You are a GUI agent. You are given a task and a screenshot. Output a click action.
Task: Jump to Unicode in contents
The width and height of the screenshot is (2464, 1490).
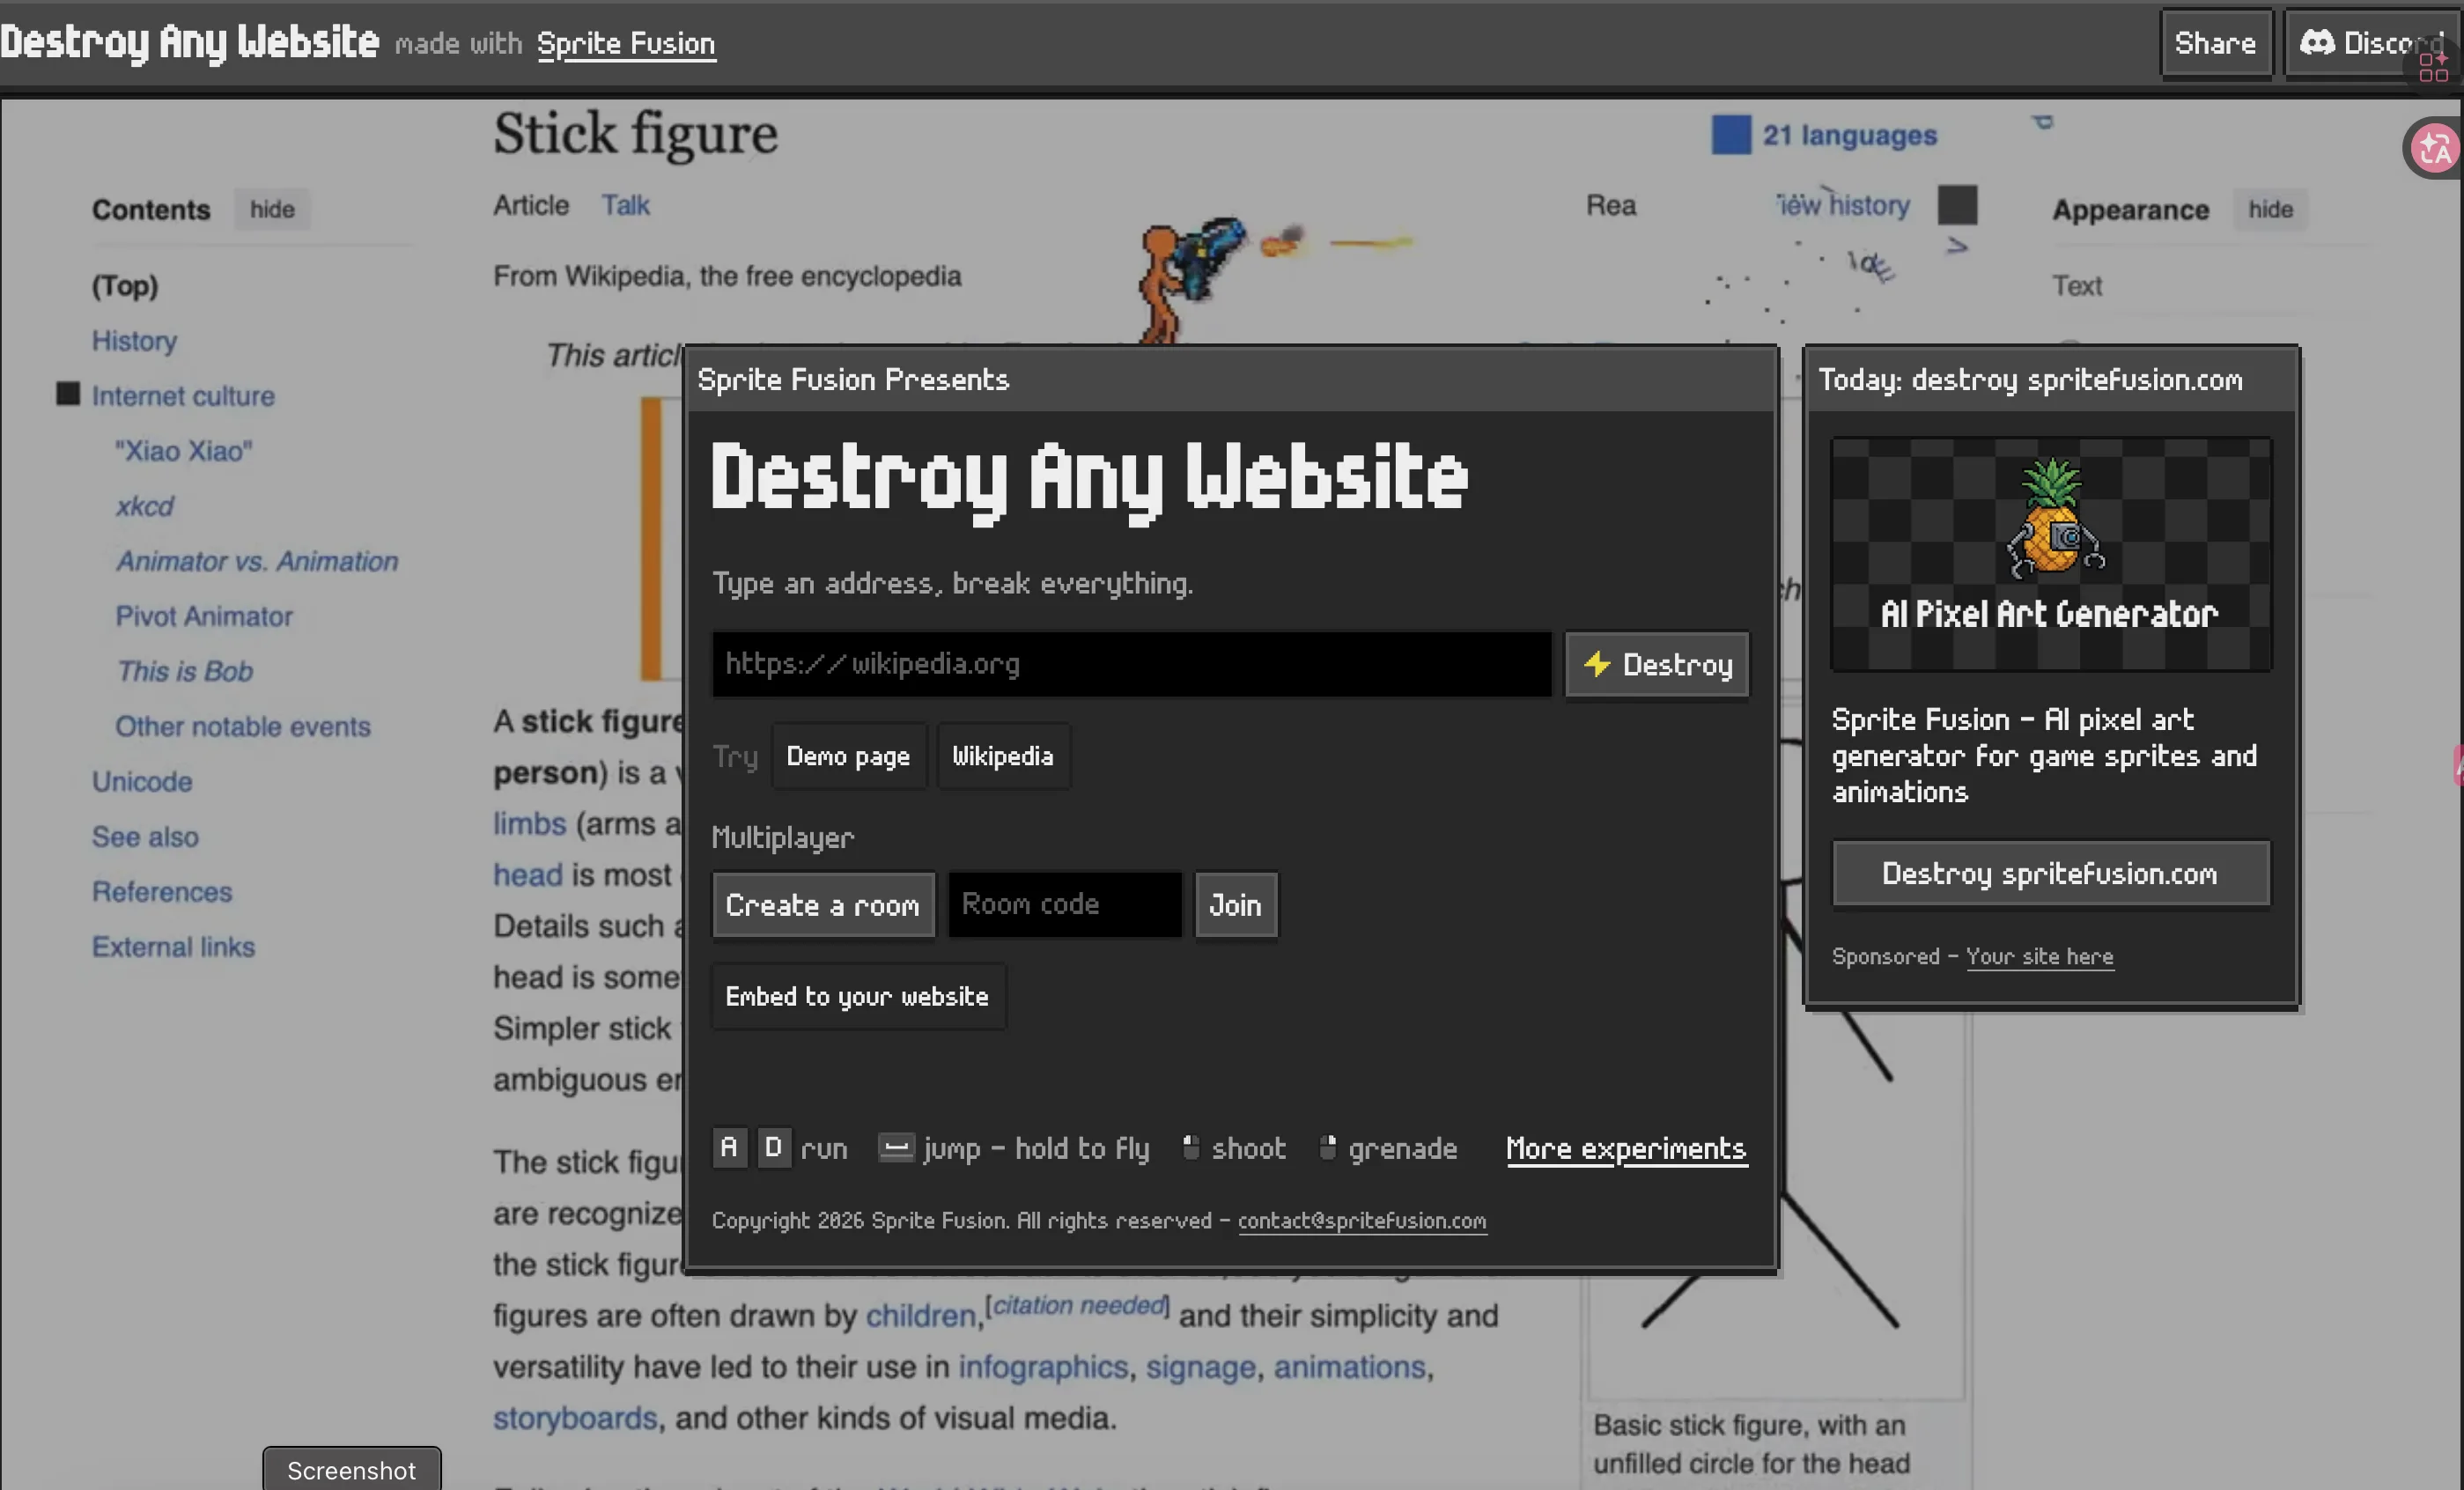142,781
